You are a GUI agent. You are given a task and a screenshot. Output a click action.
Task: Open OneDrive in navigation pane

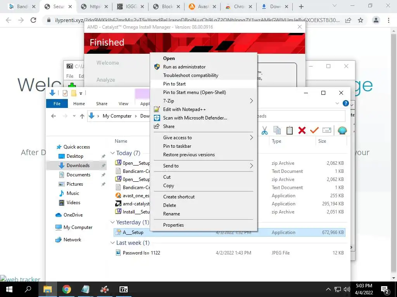click(x=73, y=215)
